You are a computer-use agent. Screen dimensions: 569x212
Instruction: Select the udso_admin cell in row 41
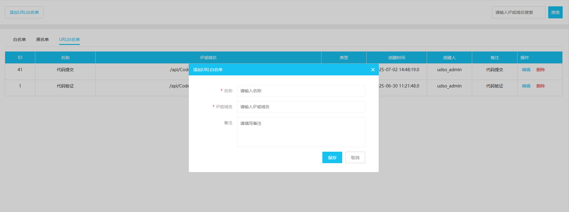tap(449, 70)
